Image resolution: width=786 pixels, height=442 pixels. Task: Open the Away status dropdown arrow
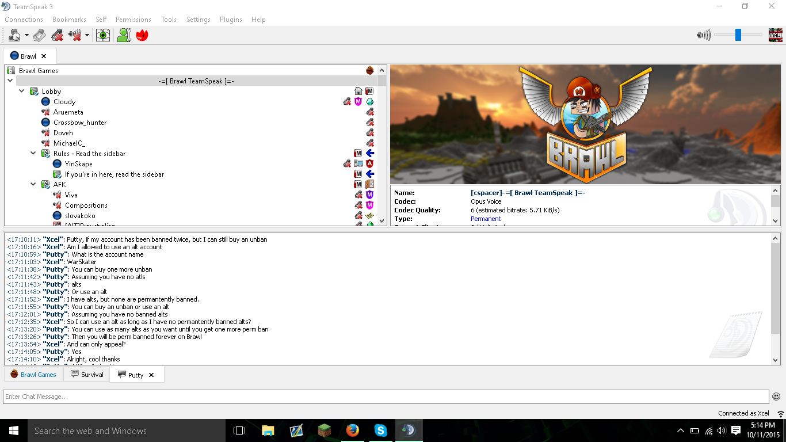pyautogui.click(x=26, y=35)
